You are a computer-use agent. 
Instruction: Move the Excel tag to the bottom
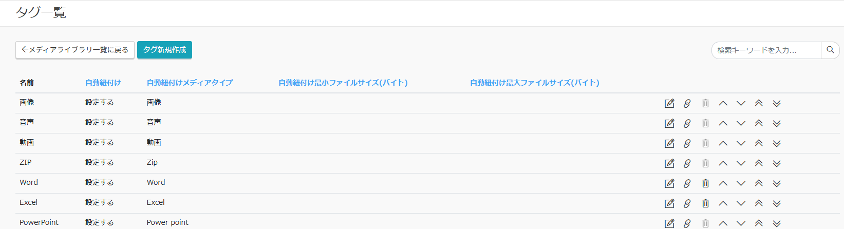click(777, 203)
